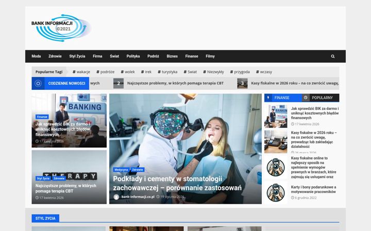Open sidebar cash registers thumbnail
This screenshot has height=231, width=371.
click(276, 142)
